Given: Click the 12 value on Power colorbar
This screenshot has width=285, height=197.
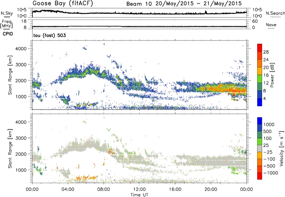Looking at the screenshot, I should point(266,83).
